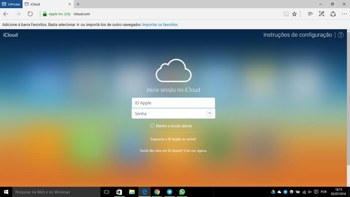Change the POR input language
Screen dimensions: 350x197
click(x=324, y=192)
